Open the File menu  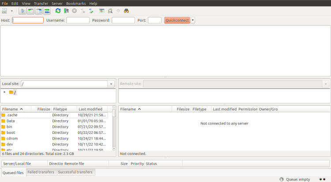point(5,4)
